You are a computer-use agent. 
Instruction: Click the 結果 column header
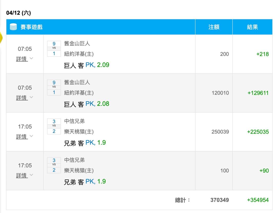pos(252,27)
